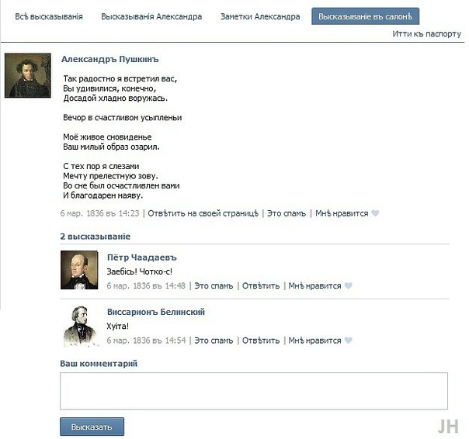469x439 pixels.
Task: Open Vissarion Belinsky's avatar portrait
Action: 80,326
